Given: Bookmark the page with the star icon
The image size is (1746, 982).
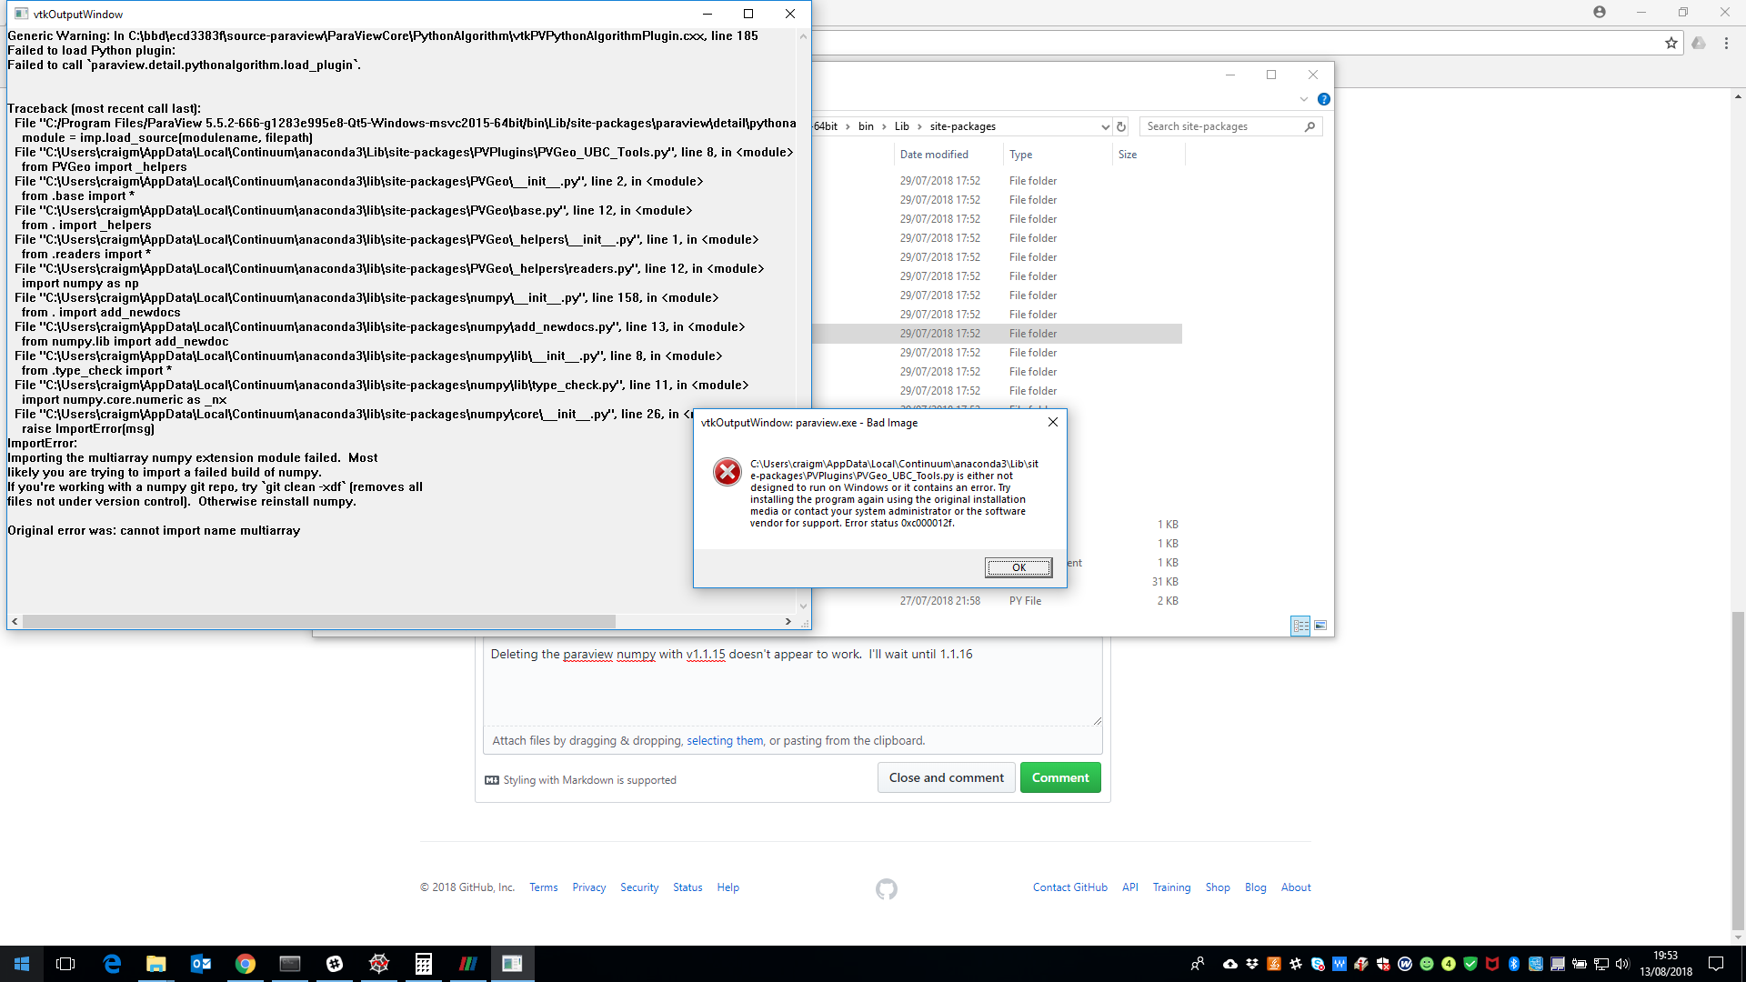Looking at the screenshot, I should (x=1670, y=43).
